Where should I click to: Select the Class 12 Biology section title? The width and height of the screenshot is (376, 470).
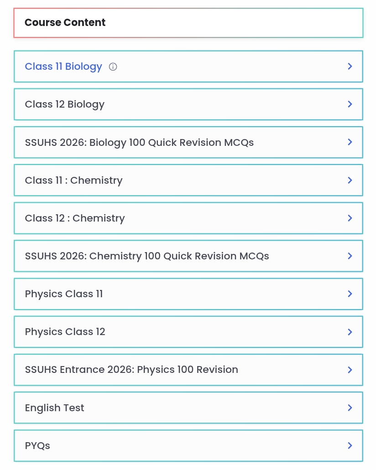pos(65,104)
